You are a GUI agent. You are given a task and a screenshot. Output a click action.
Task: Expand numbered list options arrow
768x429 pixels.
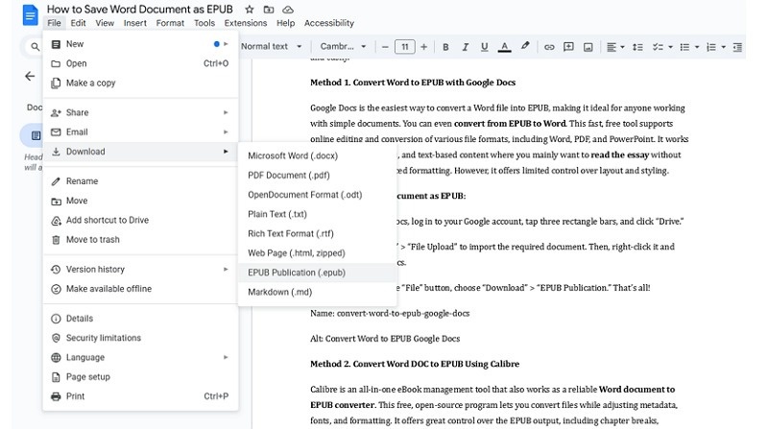(724, 47)
